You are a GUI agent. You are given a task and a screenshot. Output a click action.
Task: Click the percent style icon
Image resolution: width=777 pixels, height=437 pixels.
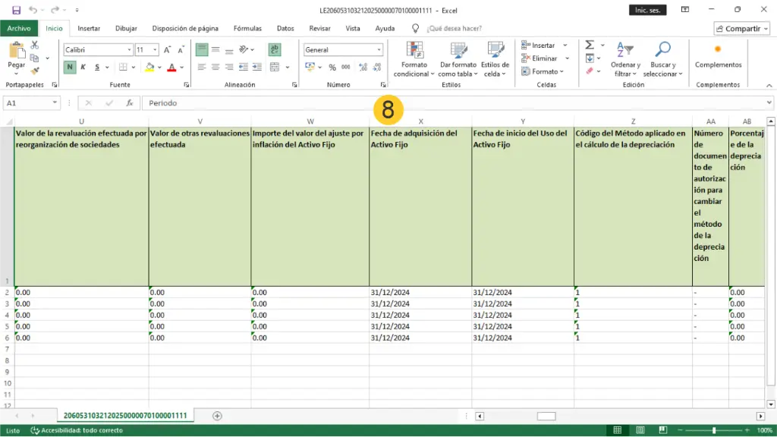coord(332,68)
